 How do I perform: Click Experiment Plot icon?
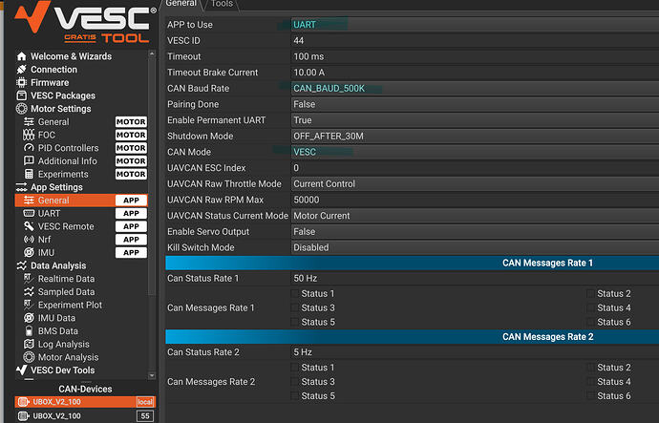click(29, 305)
